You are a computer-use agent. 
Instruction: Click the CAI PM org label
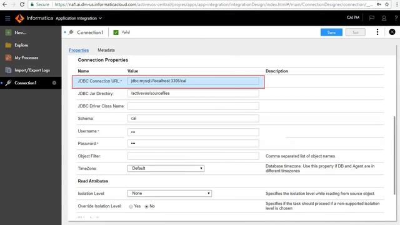(x=353, y=17)
